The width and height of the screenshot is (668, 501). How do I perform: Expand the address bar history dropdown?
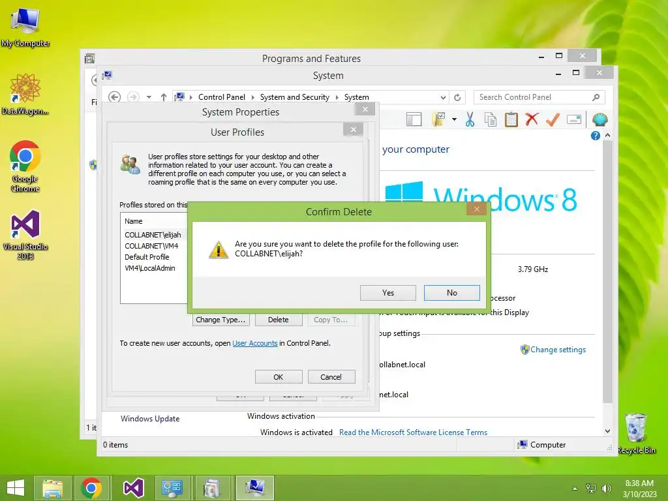tap(443, 98)
